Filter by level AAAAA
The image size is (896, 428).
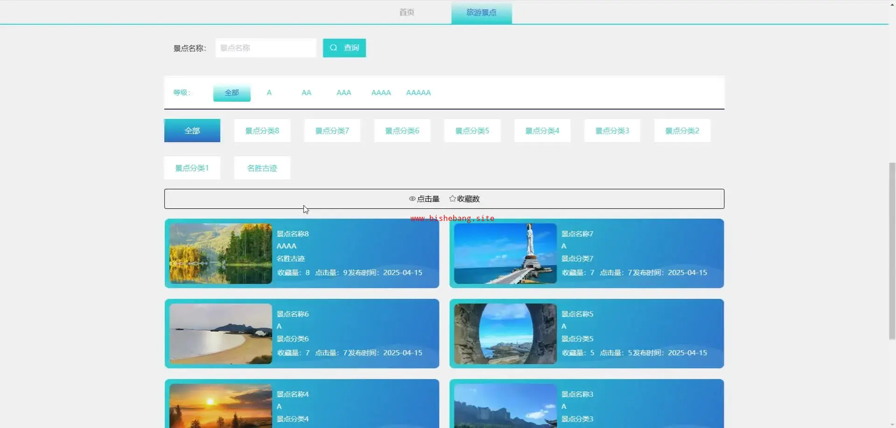(418, 93)
